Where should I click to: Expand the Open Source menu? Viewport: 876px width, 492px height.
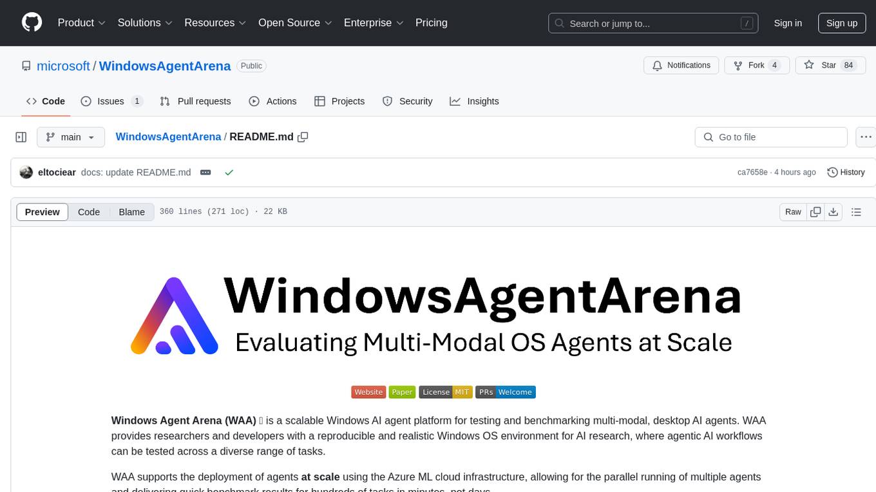click(x=295, y=23)
